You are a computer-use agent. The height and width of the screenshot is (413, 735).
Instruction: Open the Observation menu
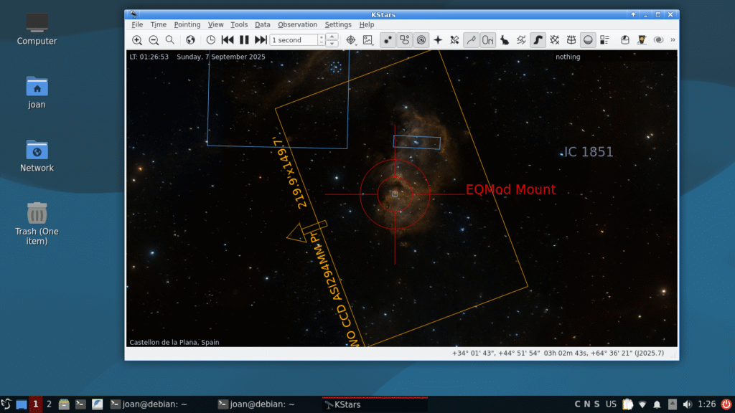[x=297, y=24]
